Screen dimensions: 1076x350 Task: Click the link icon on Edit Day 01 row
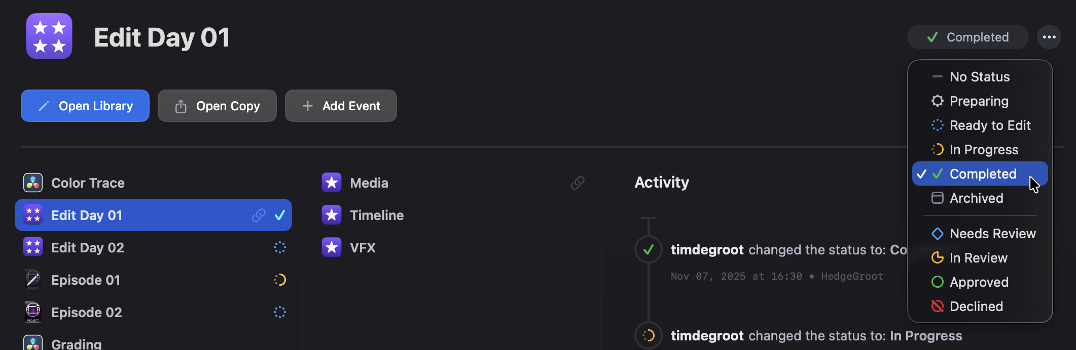coord(259,215)
